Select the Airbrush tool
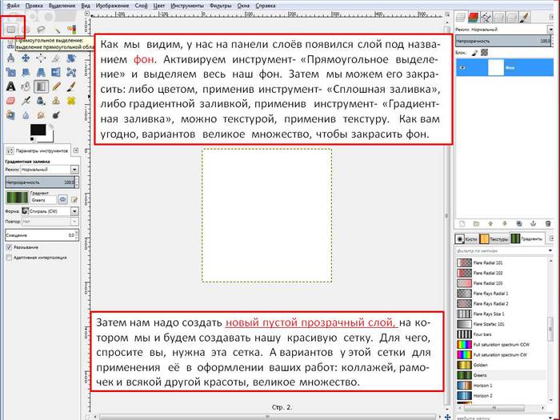Screen dimensions: 560x420 click(26, 101)
